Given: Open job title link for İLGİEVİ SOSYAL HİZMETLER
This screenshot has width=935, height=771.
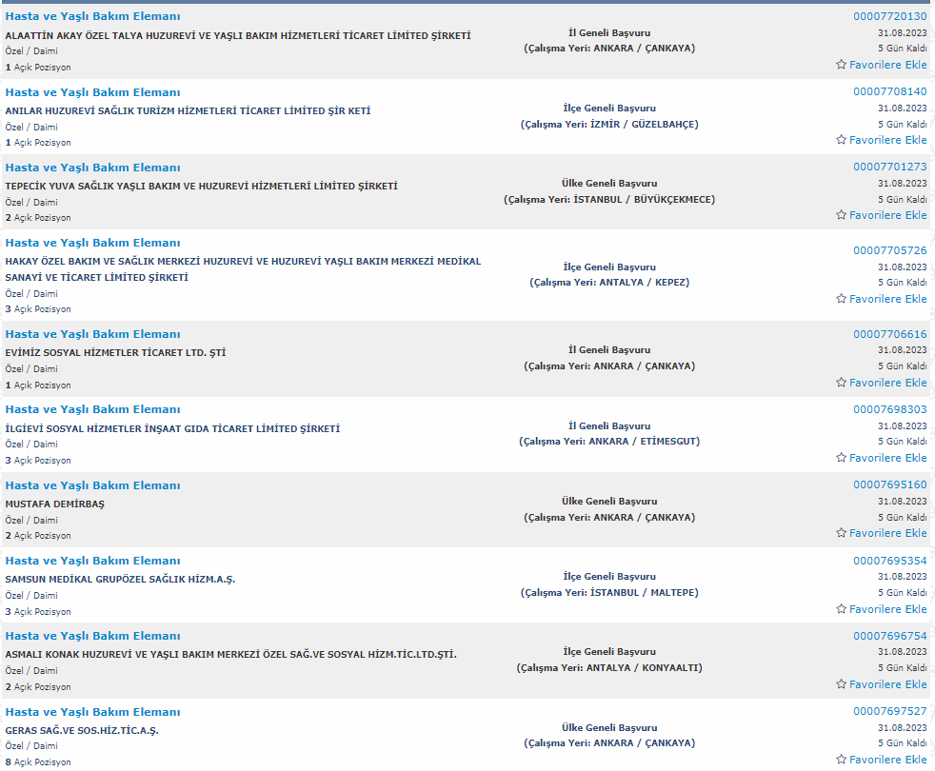Looking at the screenshot, I should [x=92, y=409].
